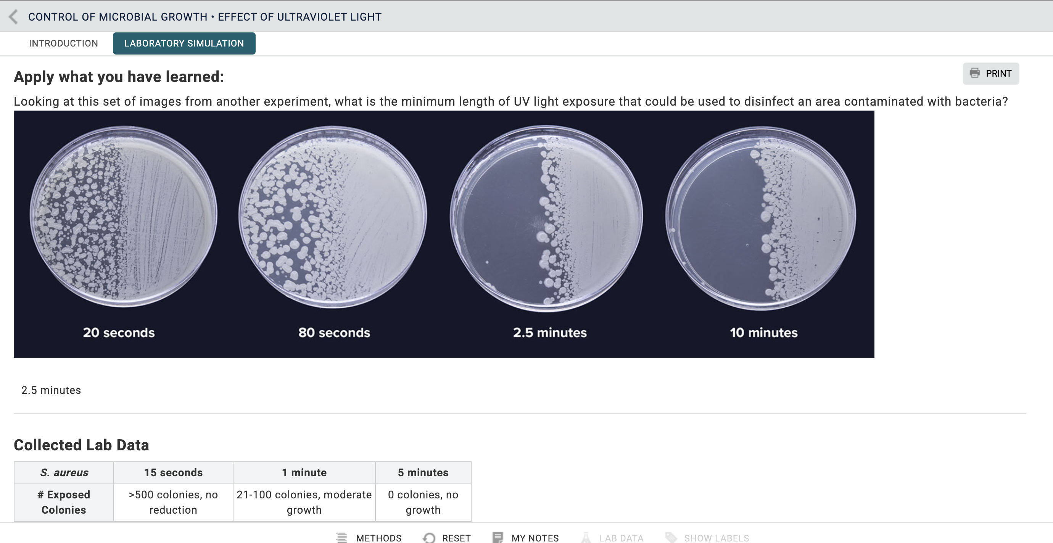Click the SHOW LABELS toolbar label
Viewport: 1053px width, 543px height.
[x=716, y=538]
